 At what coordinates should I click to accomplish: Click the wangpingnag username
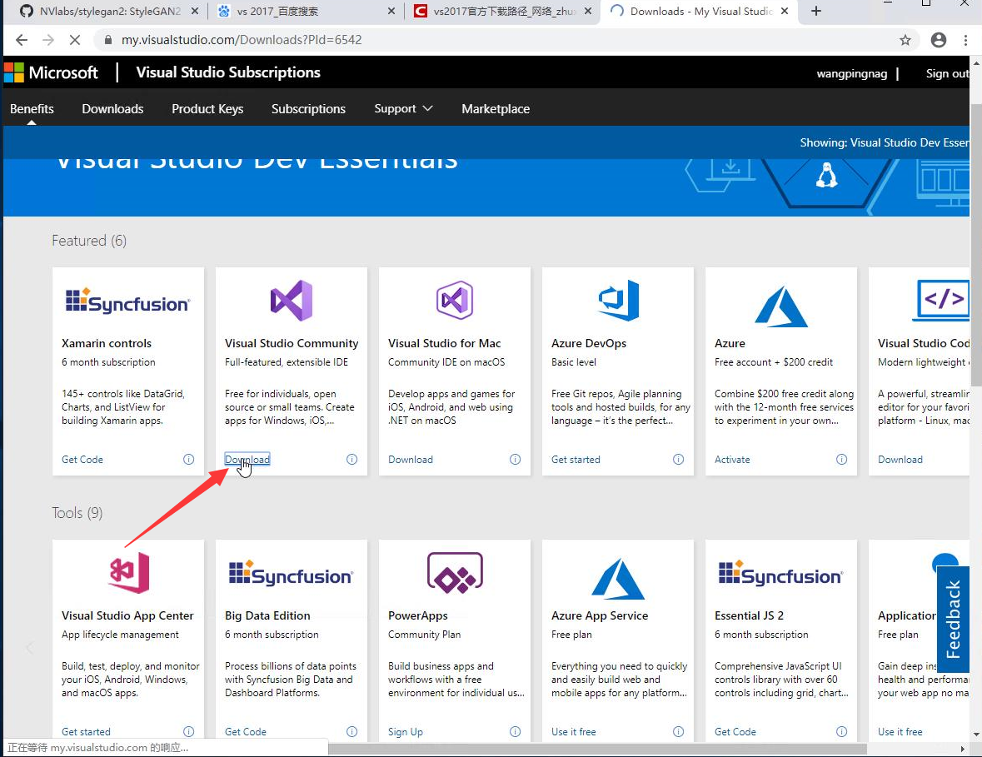point(852,74)
